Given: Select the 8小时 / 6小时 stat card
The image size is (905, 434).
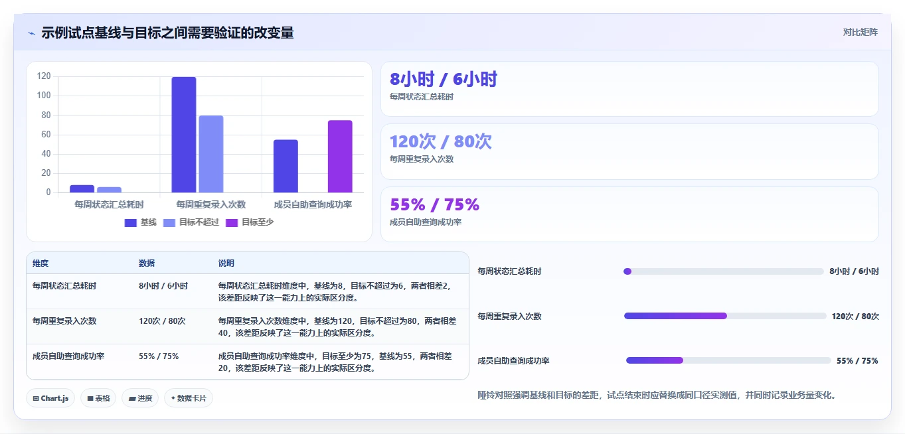Looking at the screenshot, I should [629, 89].
